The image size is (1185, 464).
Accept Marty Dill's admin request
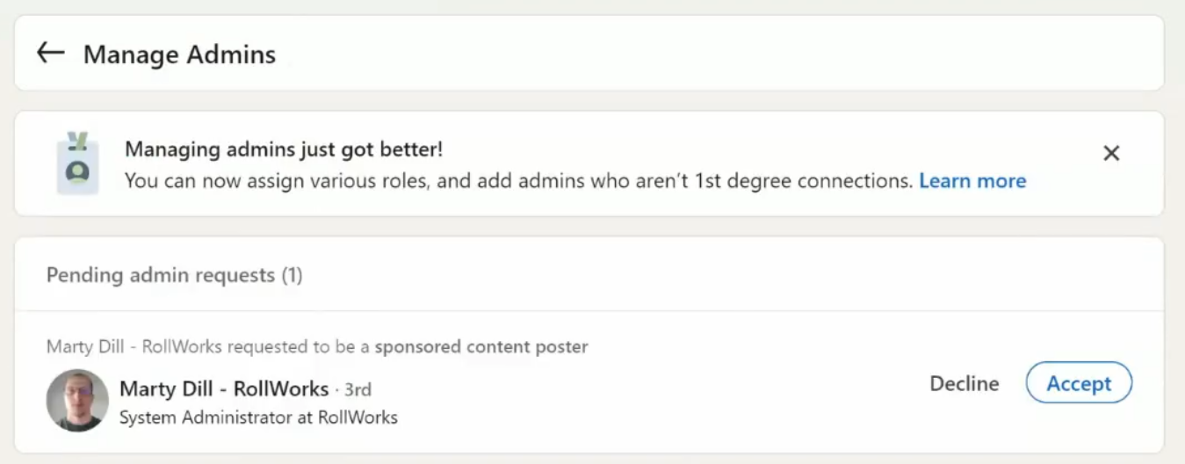(1079, 383)
